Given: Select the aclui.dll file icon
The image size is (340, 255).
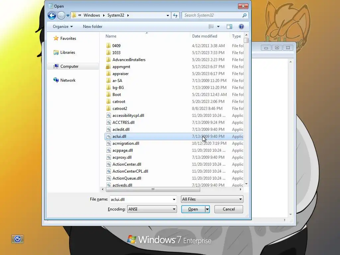Looking at the screenshot, I should tap(109, 136).
